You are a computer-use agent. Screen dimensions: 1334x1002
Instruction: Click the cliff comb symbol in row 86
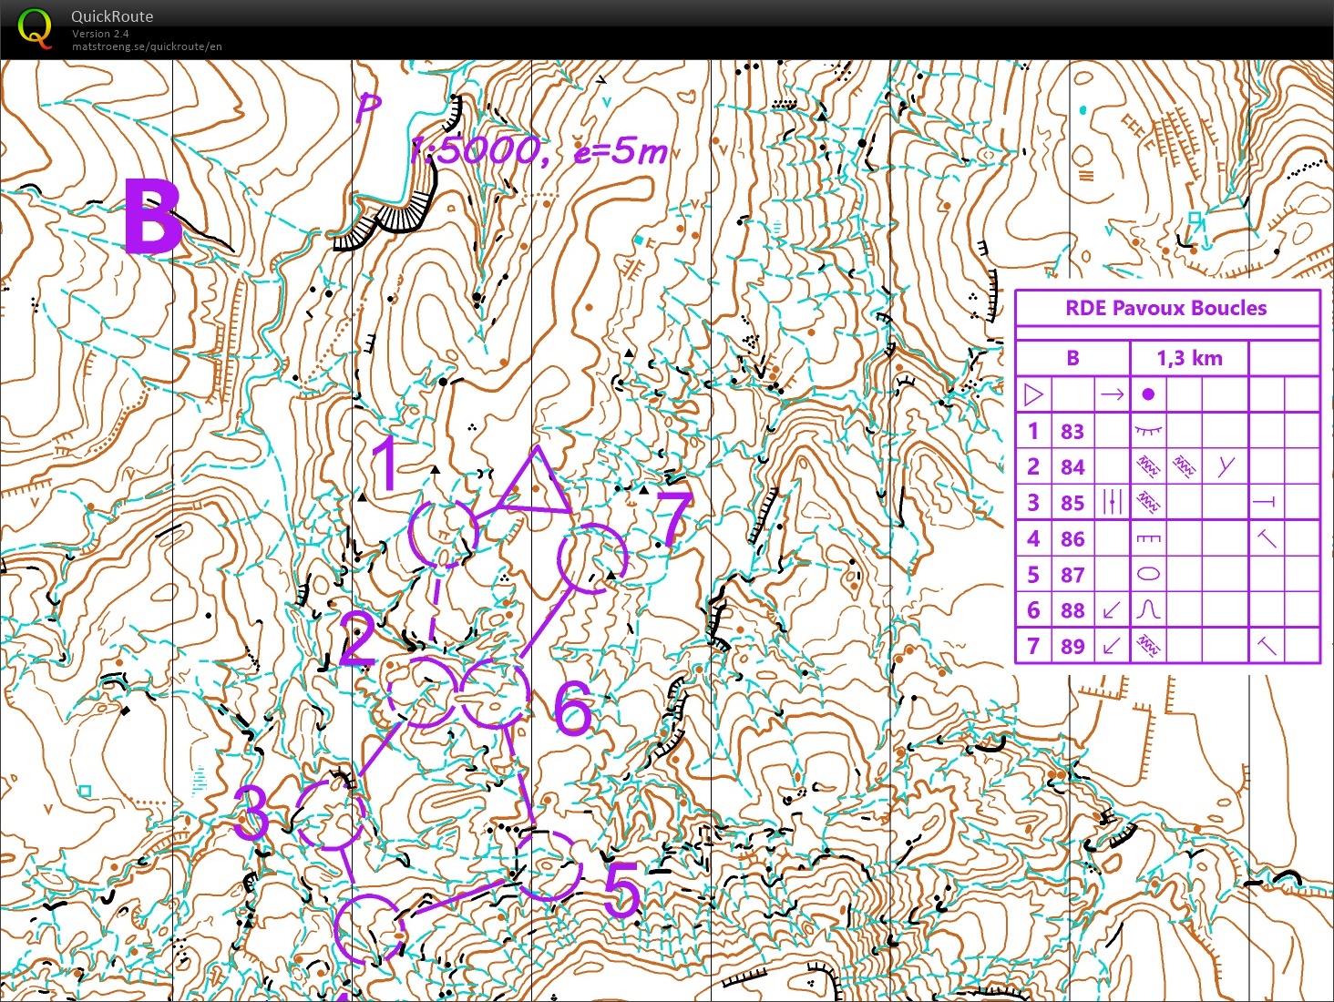1148,538
